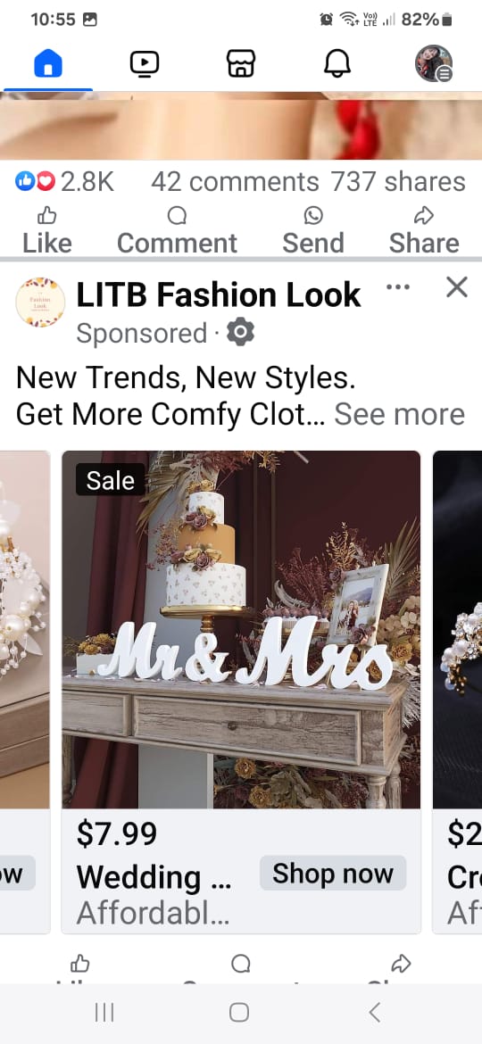The image size is (482, 1044).
Task: Open sponsored ad settings gear
Action: click(x=240, y=332)
